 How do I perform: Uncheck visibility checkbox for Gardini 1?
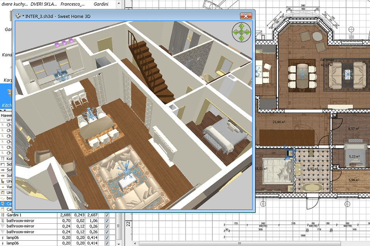point(107,215)
